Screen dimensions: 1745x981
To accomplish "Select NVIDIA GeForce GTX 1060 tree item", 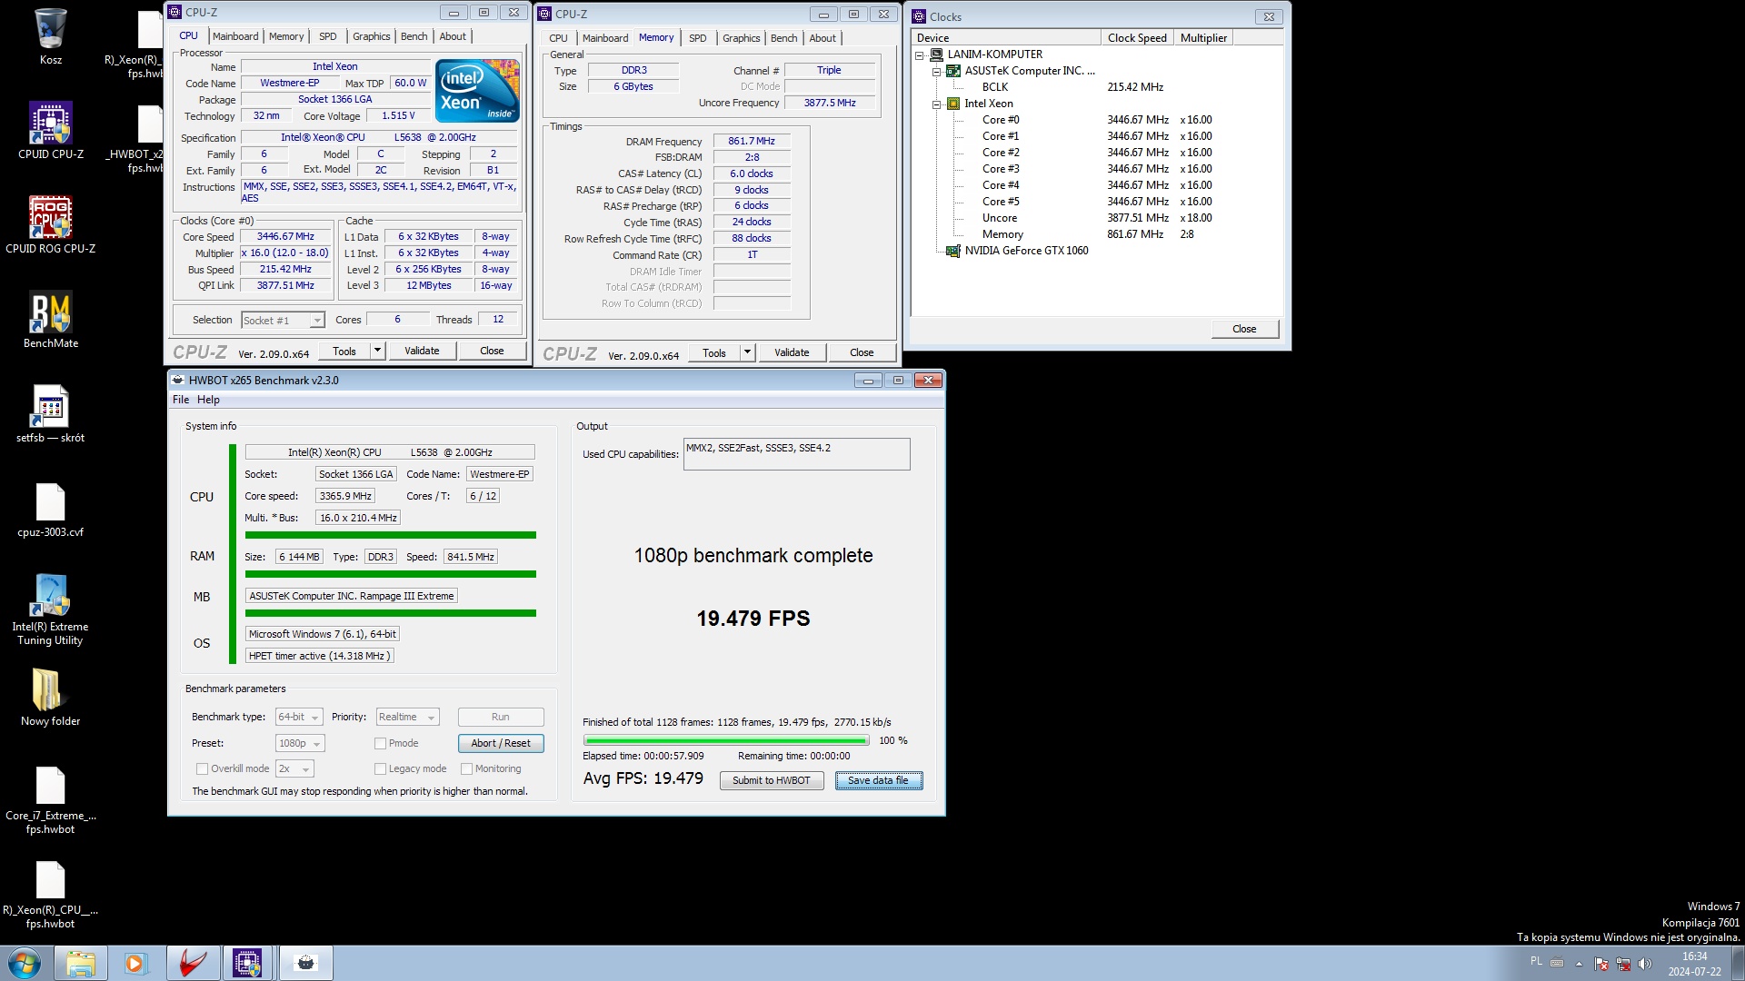I will coord(1026,251).
